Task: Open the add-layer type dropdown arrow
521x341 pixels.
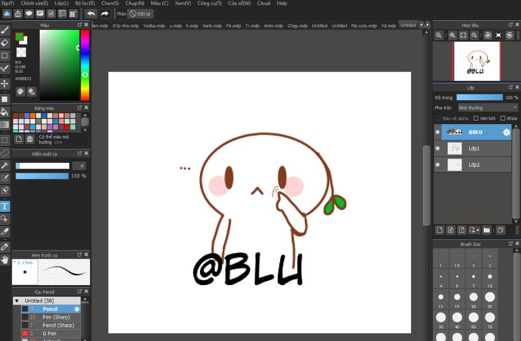Action: (478, 230)
